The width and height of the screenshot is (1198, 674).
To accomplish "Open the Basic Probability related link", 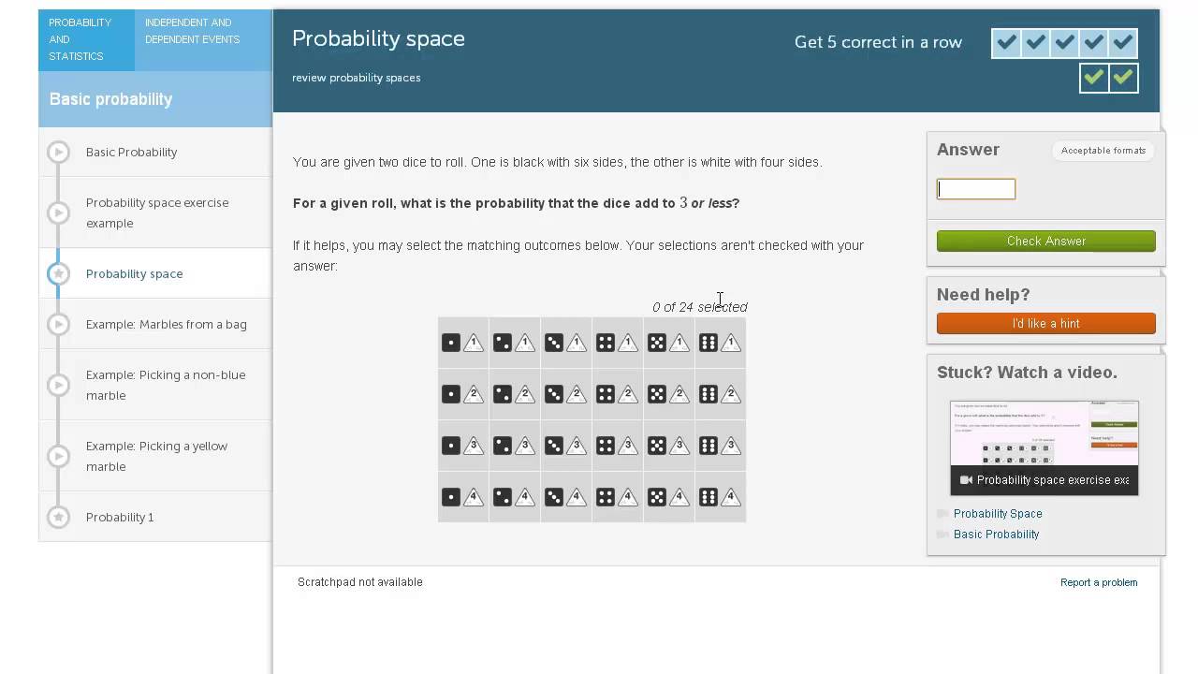I will pyautogui.click(x=996, y=535).
